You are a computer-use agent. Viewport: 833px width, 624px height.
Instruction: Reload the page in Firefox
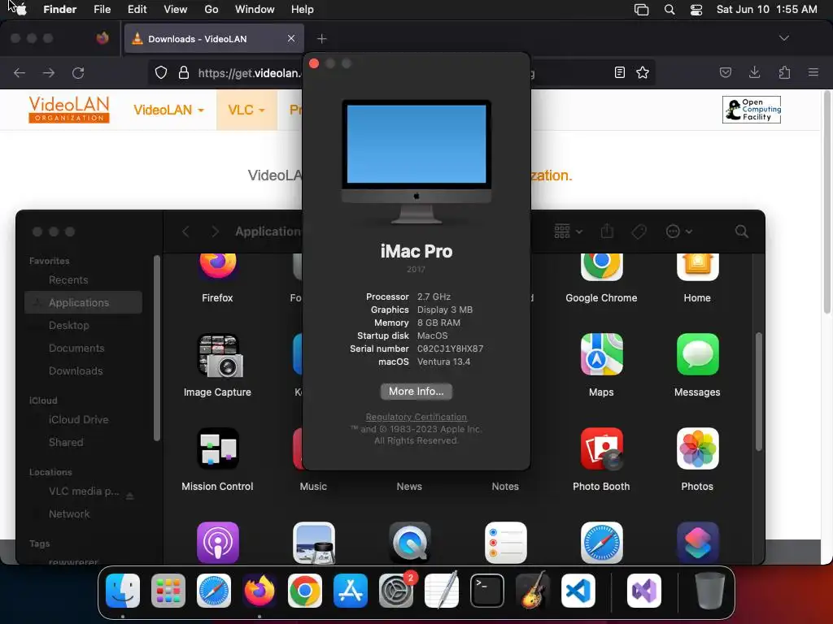pyautogui.click(x=78, y=72)
